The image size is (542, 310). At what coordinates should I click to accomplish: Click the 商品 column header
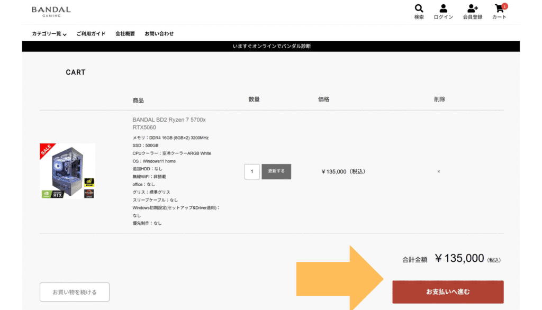(x=138, y=100)
